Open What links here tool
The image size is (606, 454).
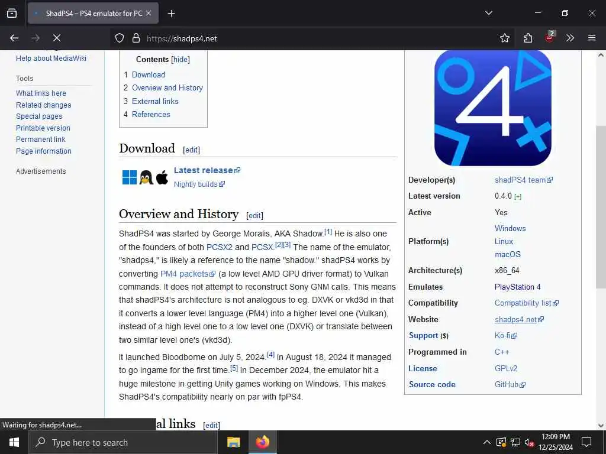[41, 93]
